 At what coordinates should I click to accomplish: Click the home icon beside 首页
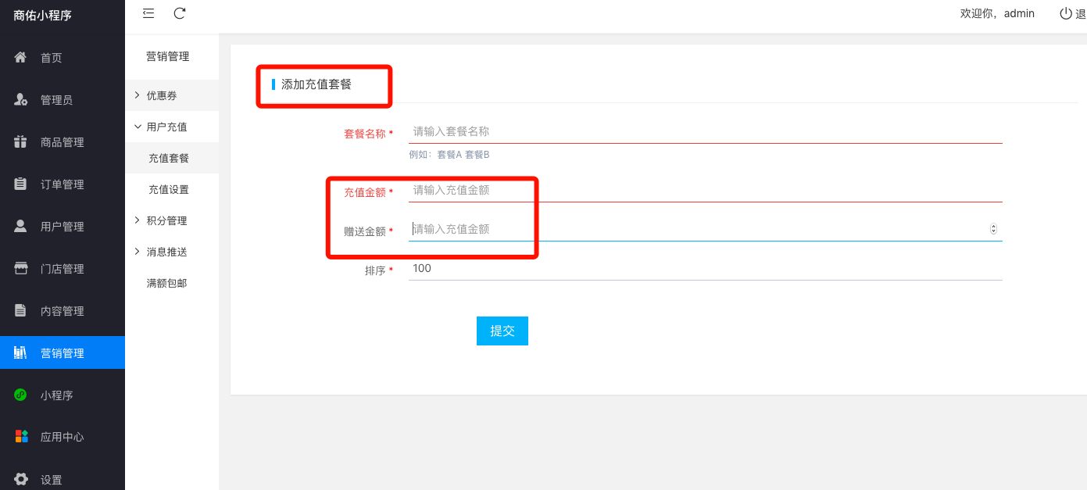[x=21, y=57]
